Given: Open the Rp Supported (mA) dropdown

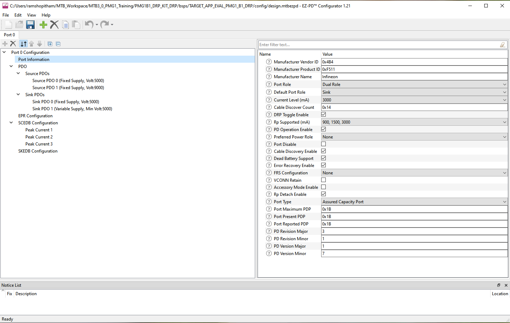Looking at the screenshot, I should (414, 122).
